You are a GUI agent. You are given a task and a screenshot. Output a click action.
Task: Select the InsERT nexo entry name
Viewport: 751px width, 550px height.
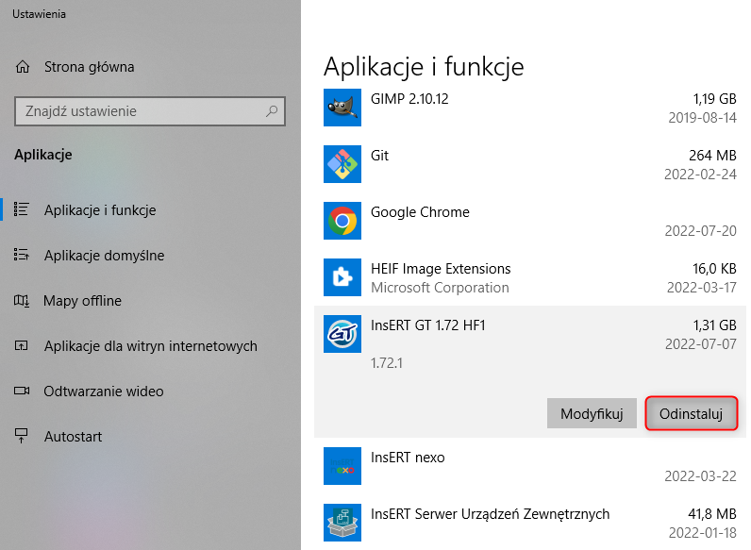pos(408,458)
